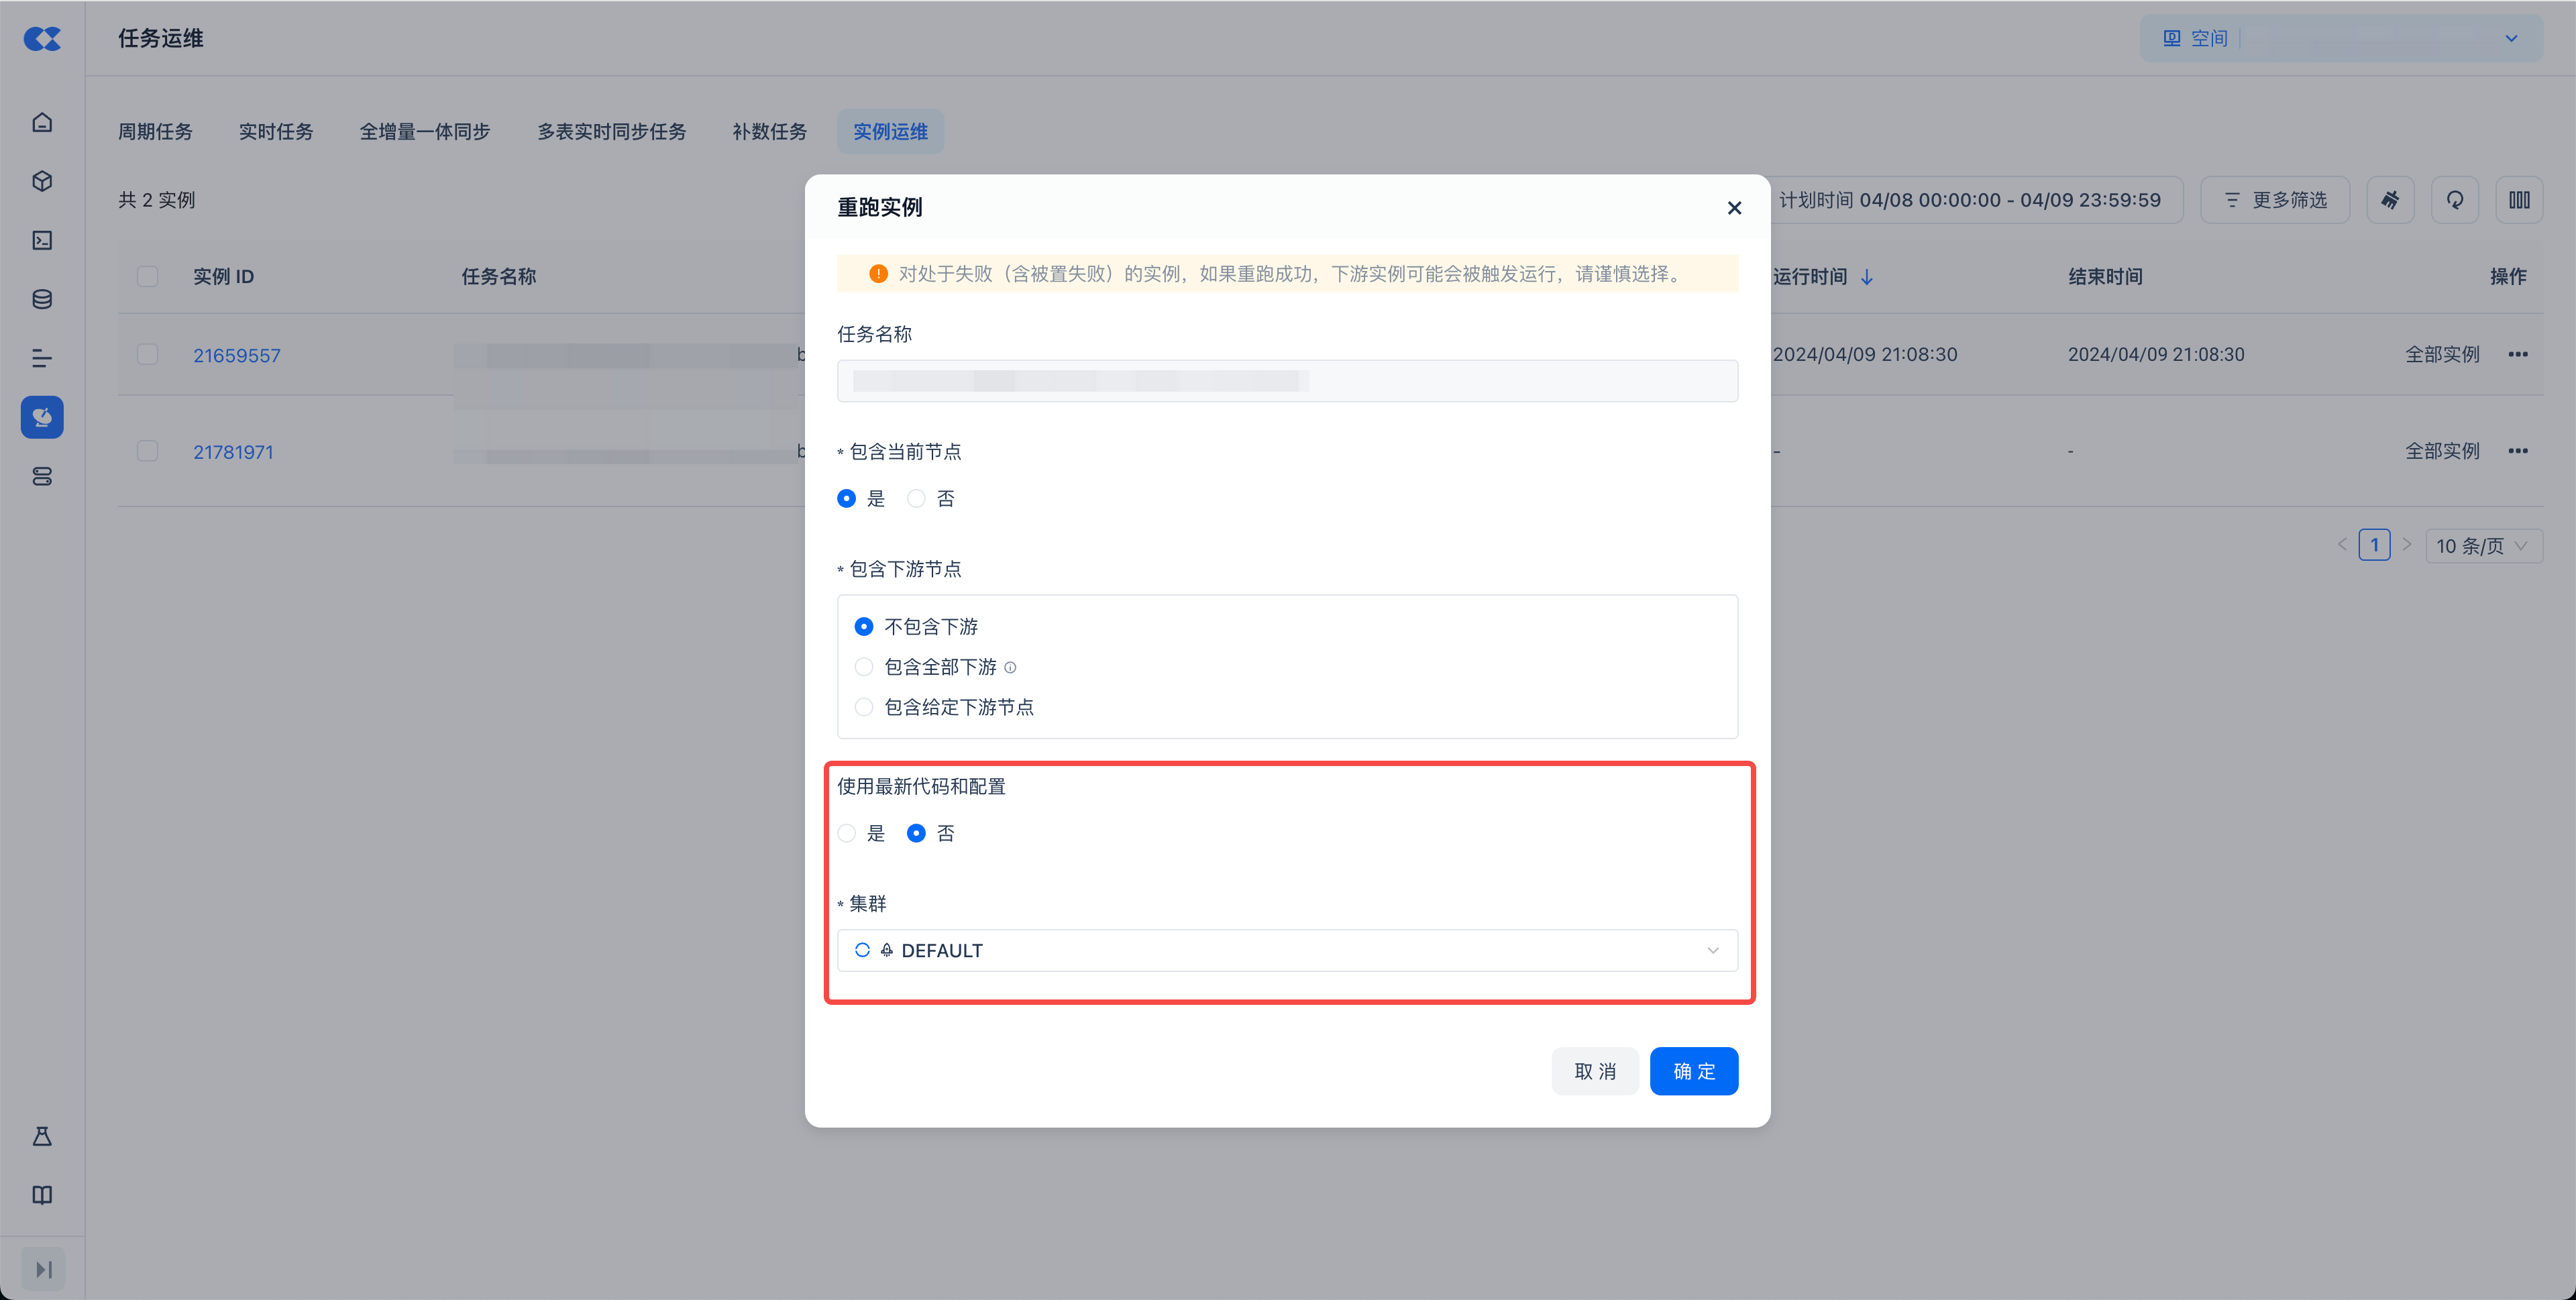Click the 取消 cancel button
2576x1300 pixels.
(x=1594, y=1071)
